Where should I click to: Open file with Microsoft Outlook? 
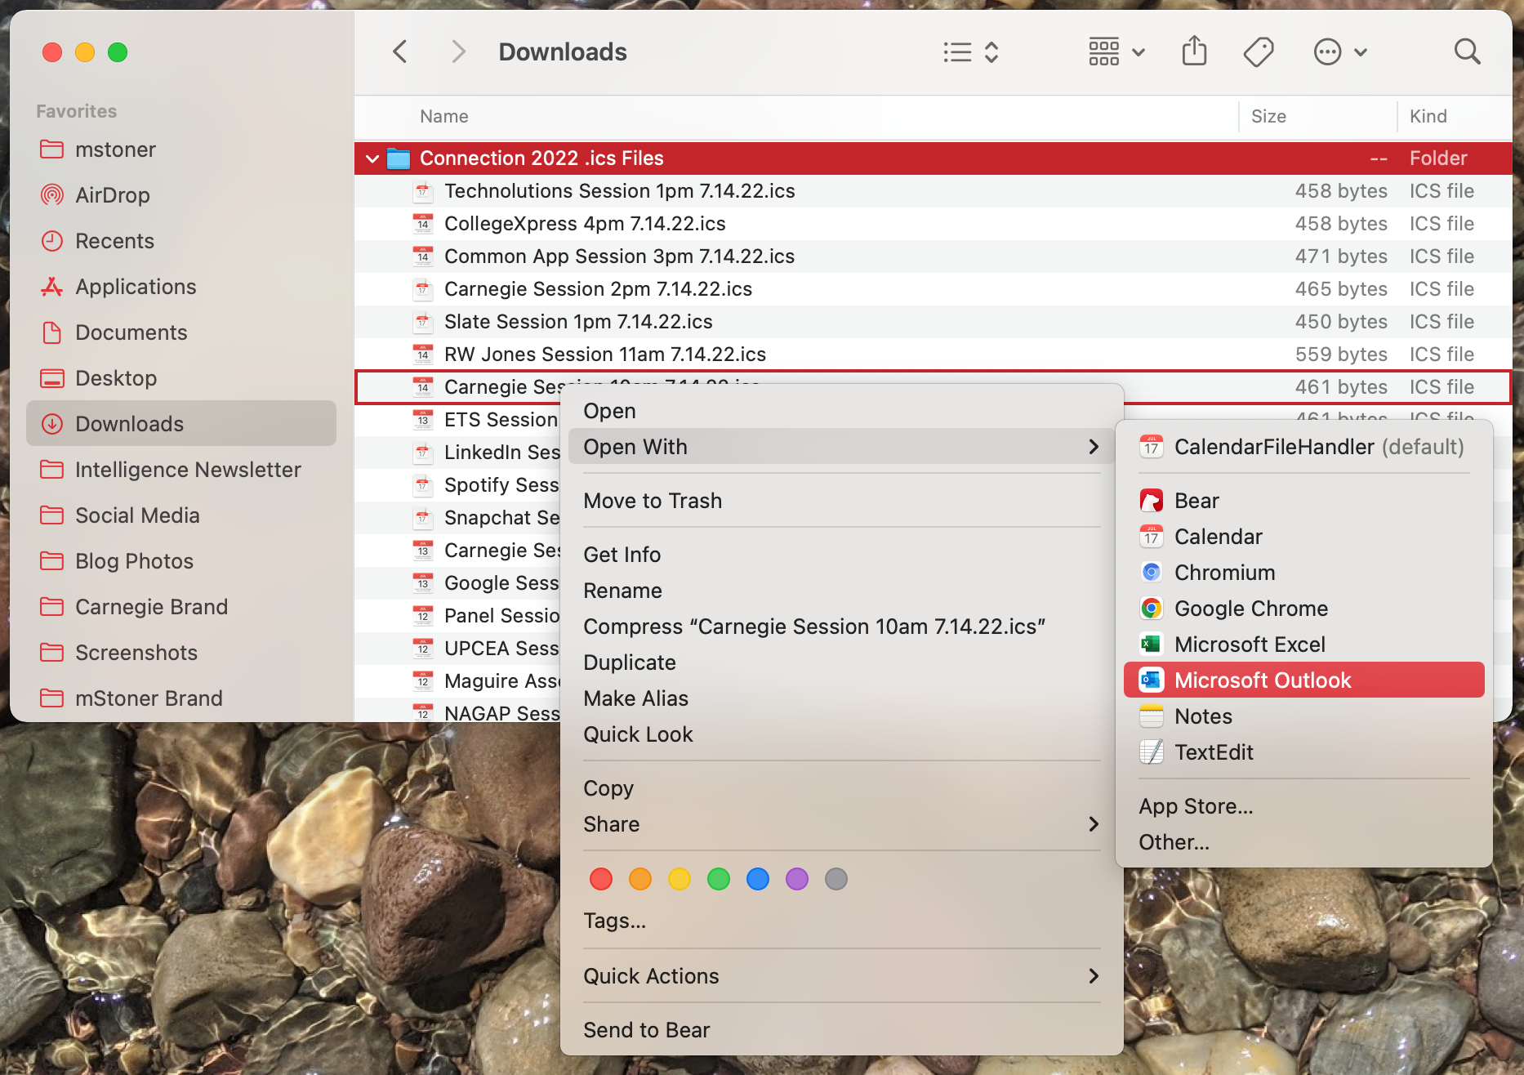pos(1303,680)
